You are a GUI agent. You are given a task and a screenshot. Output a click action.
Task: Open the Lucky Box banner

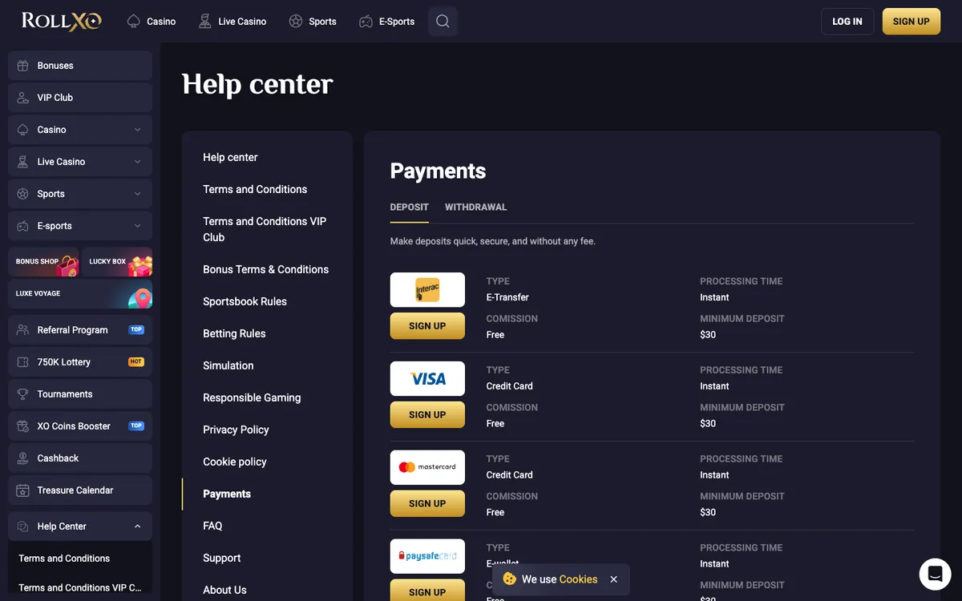[x=117, y=262]
